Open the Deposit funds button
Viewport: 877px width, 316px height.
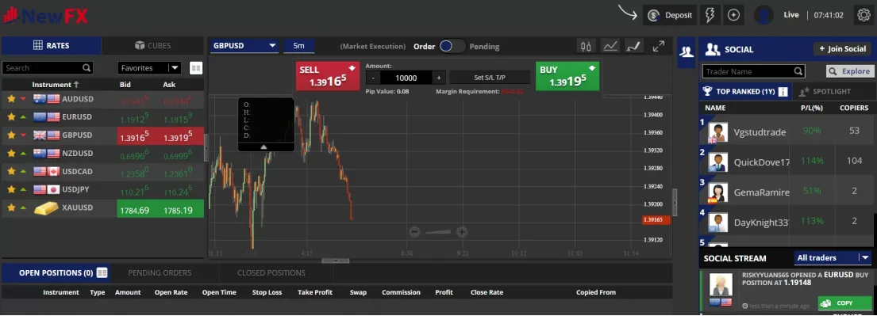coord(670,15)
